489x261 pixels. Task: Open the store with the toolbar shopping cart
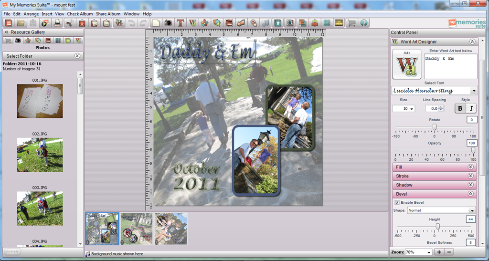click(351, 23)
